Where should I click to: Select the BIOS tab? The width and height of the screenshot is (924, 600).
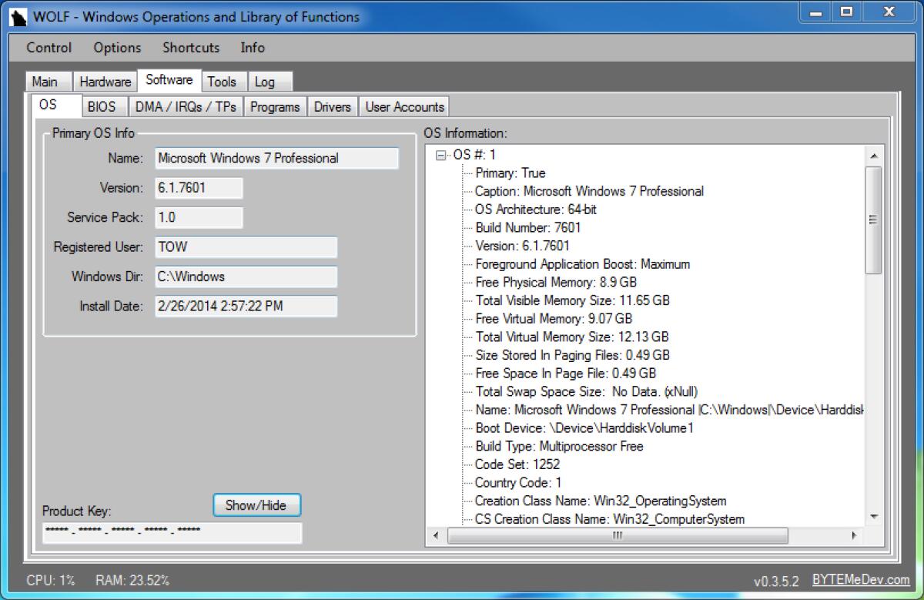104,106
